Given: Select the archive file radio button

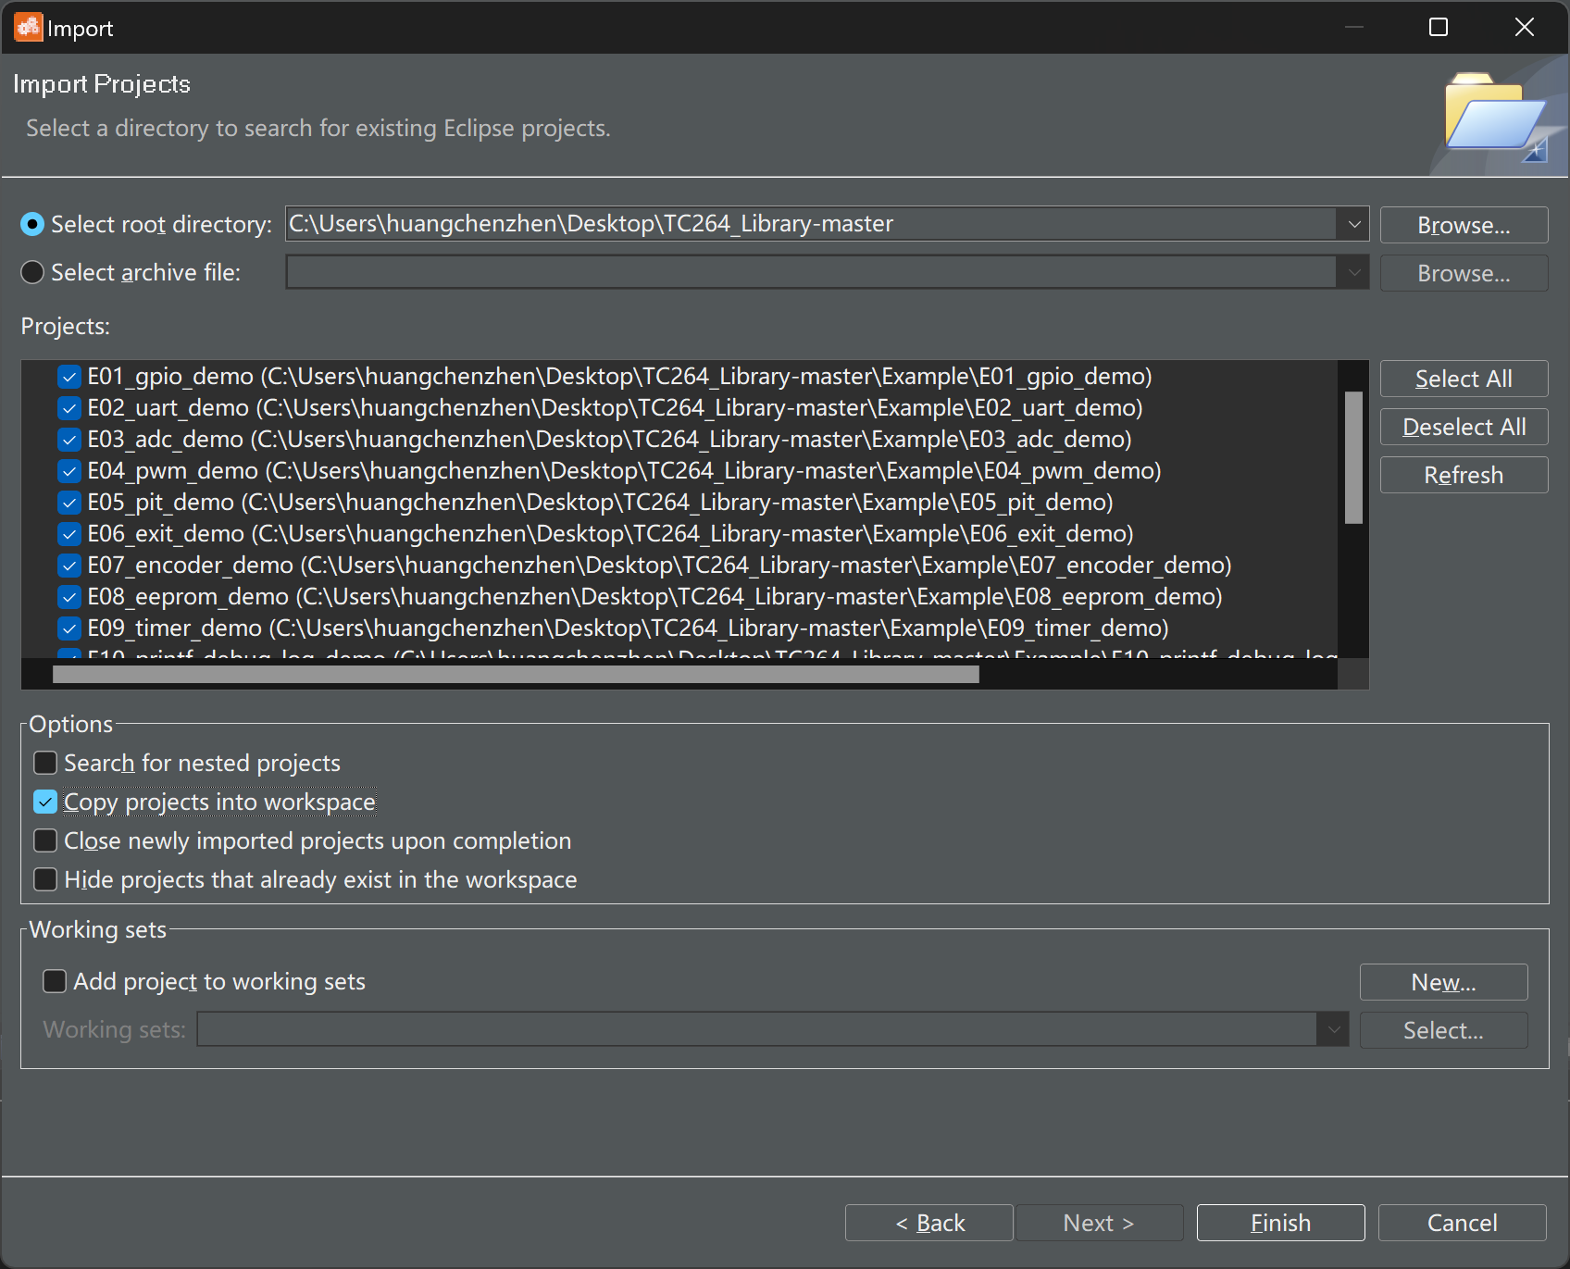Looking at the screenshot, I should coord(32,272).
